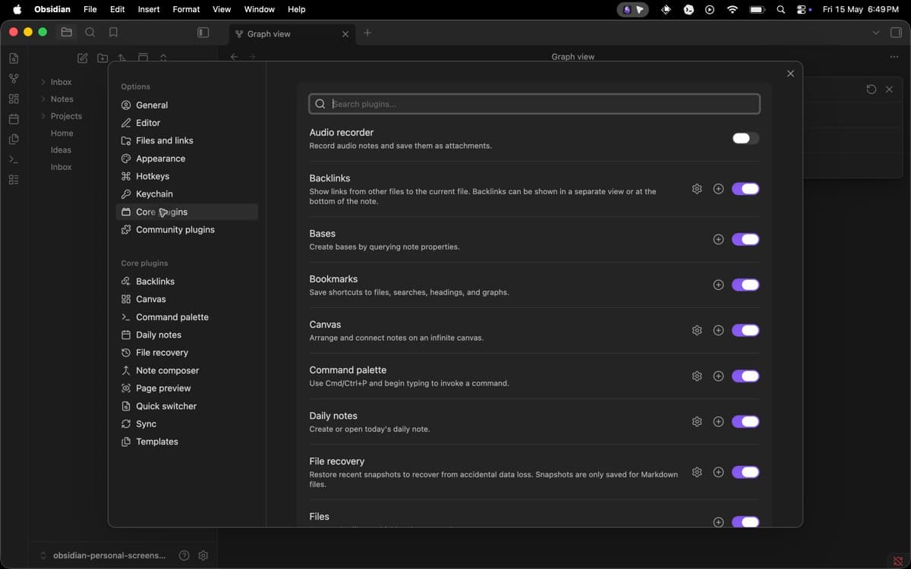Open Editor settings section
This screenshot has height=569, width=911.
point(187,123)
